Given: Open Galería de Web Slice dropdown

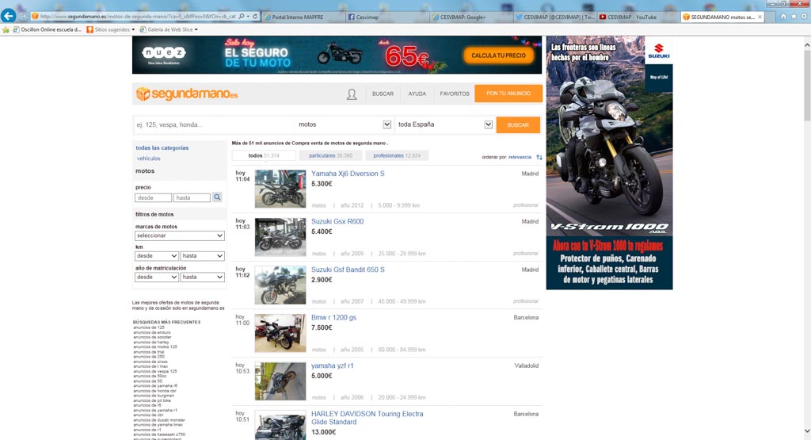Looking at the screenshot, I should click(x=169, y=30).
